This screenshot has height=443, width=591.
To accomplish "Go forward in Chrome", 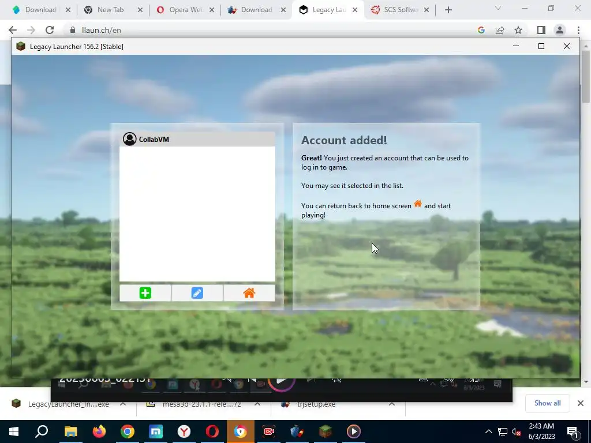I will 31,30.
